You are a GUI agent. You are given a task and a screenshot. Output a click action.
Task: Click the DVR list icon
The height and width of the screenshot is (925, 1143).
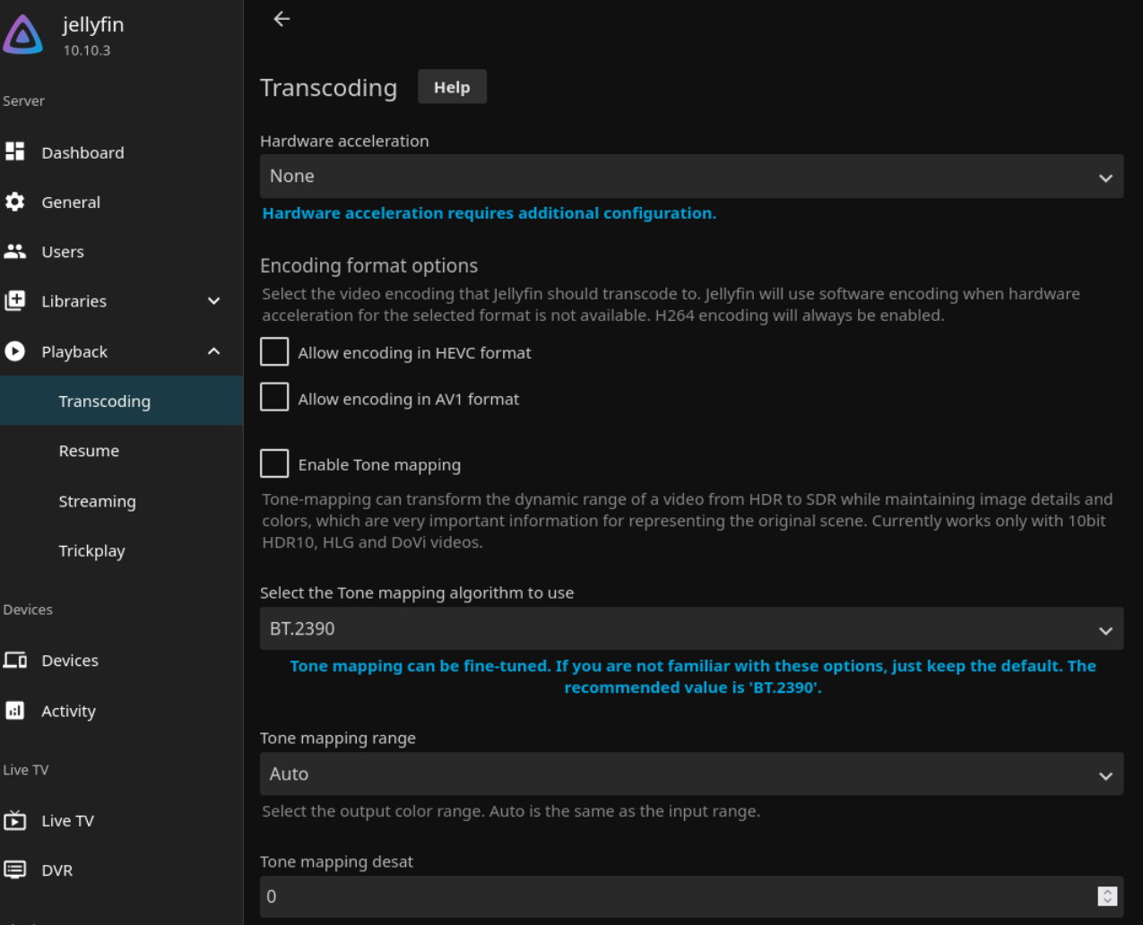(x=15, y=869)
